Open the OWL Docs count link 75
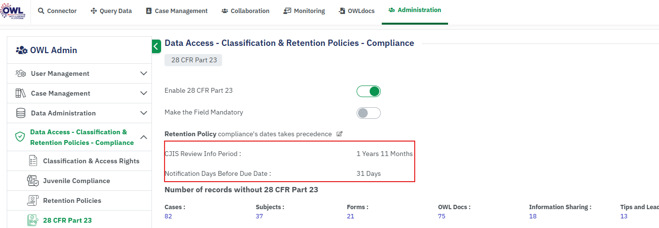The height and width of the screenshot is (228, 659). point(442,216)
